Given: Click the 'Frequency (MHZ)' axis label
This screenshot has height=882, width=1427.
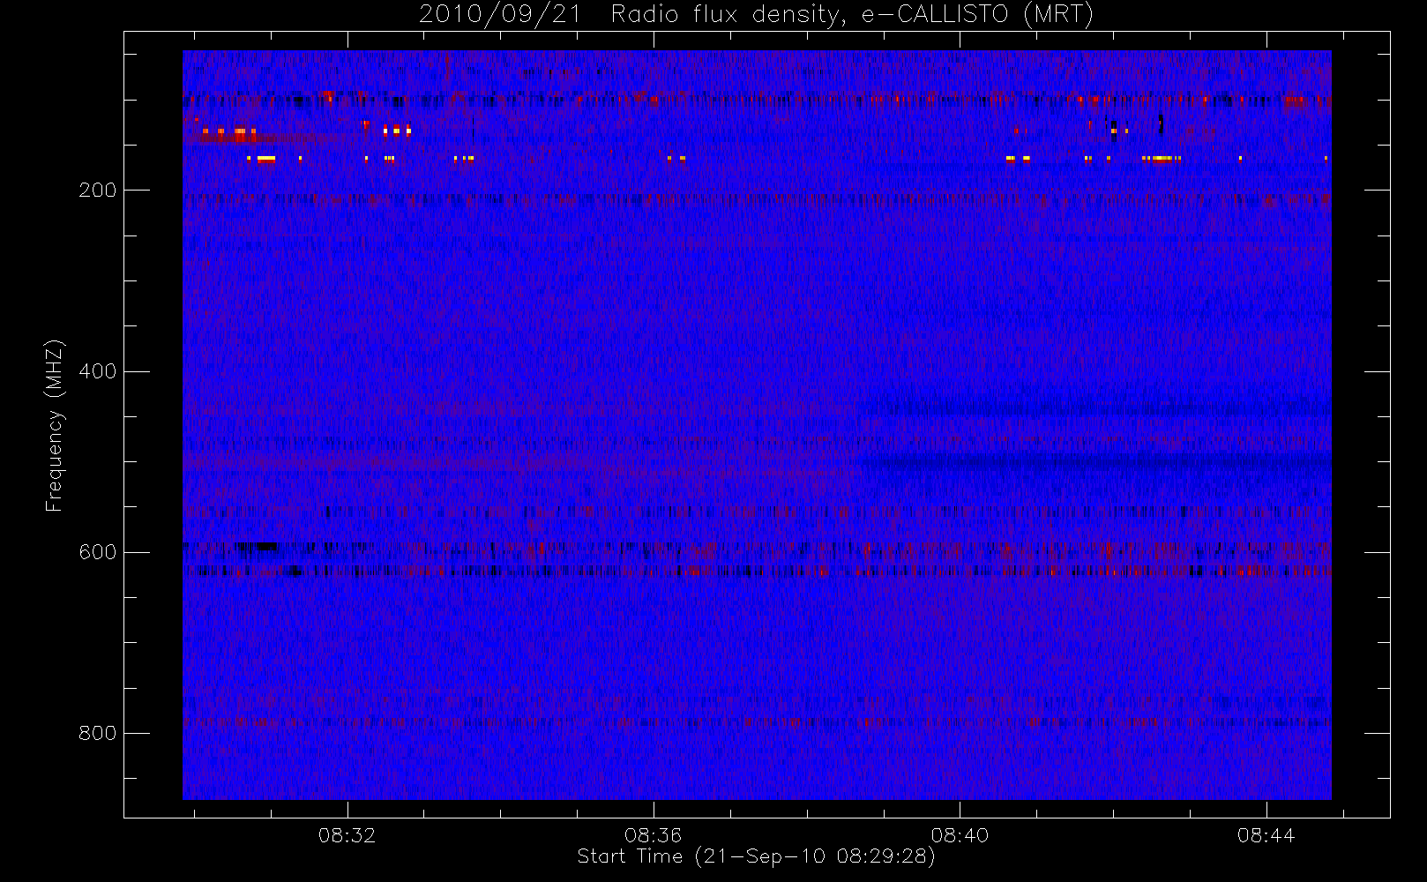Looking at the screenshot, I should [x=55, y=425].
